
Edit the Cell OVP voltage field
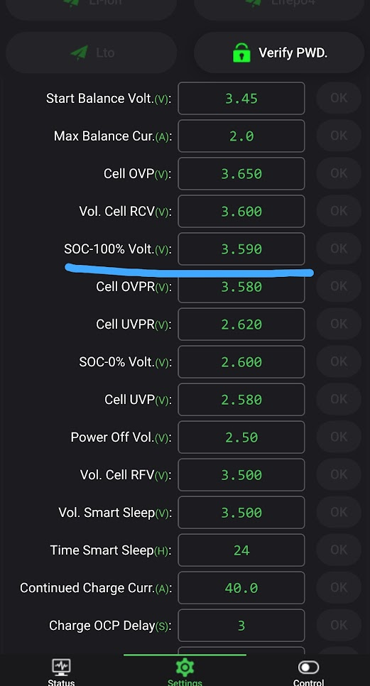[241, 174]
